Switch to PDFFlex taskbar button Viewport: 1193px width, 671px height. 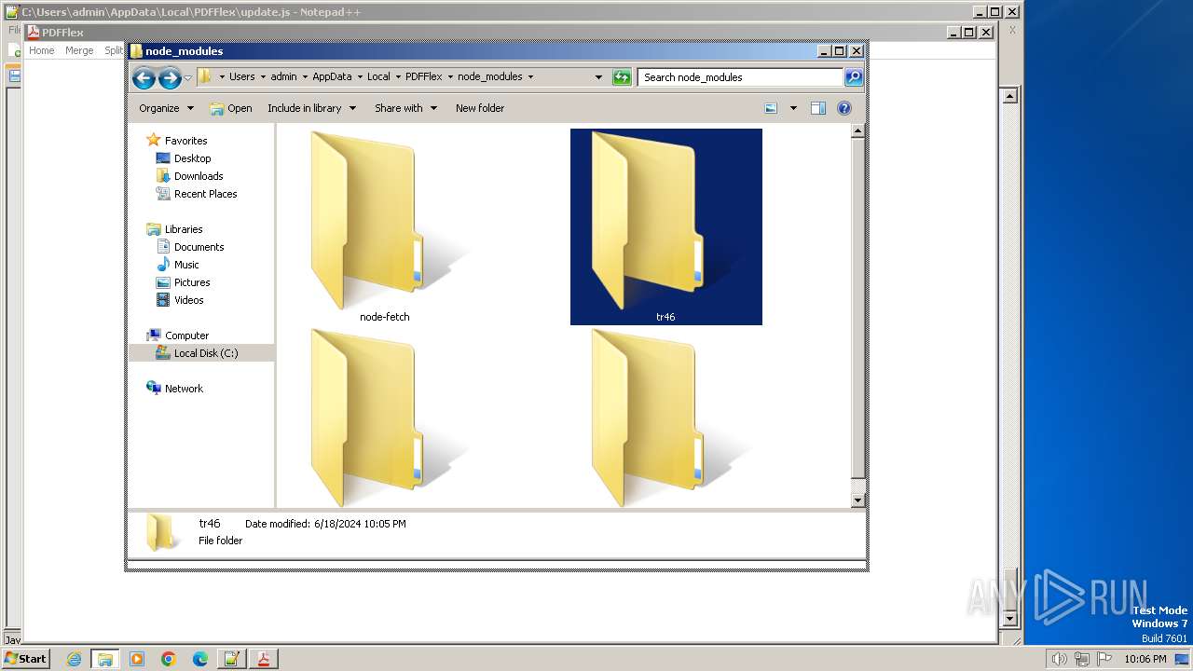tap(264, 659)
